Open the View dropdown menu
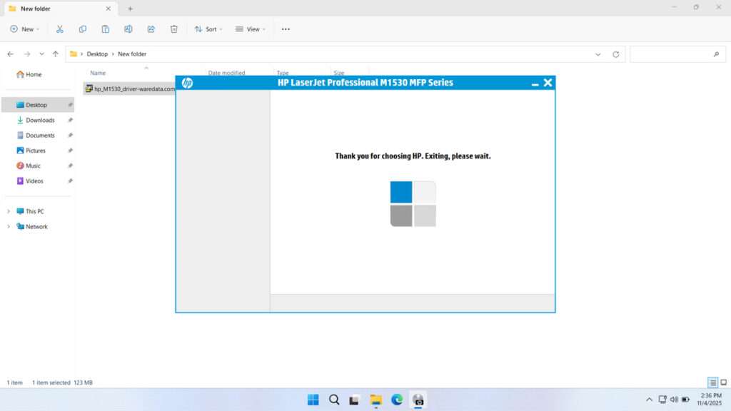 pyautogui.click(x=250, y=29)
